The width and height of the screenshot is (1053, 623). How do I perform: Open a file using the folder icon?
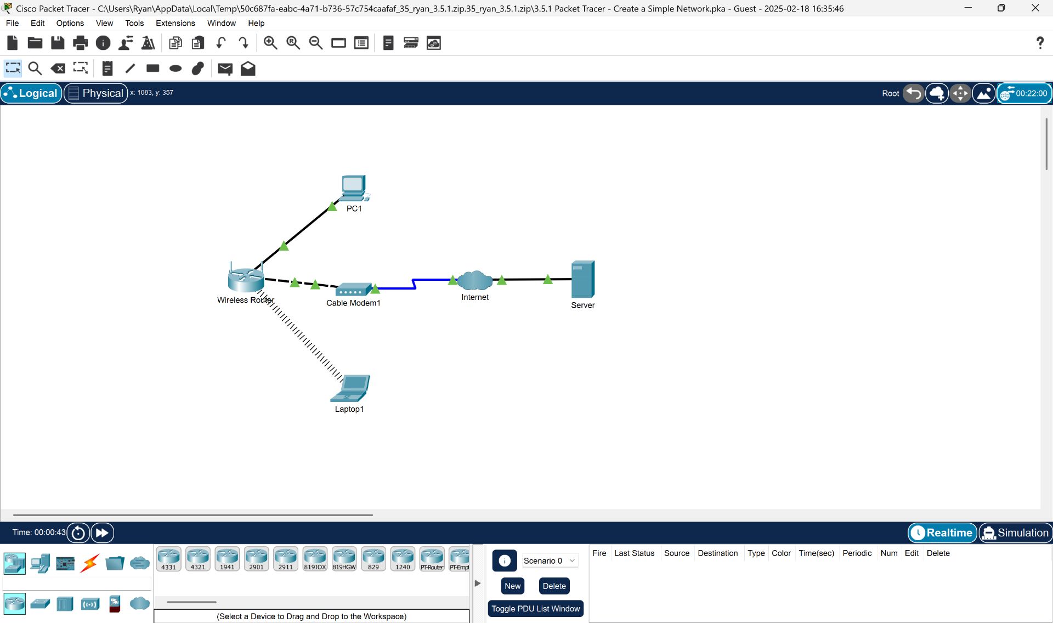35,43
